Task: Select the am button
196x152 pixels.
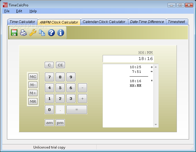Action: tap(49, 123)
